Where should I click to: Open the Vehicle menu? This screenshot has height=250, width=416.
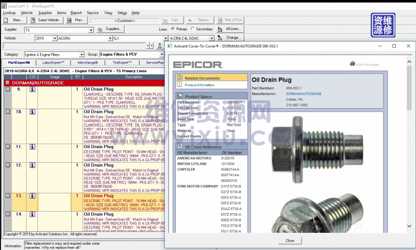pos(27,12)
